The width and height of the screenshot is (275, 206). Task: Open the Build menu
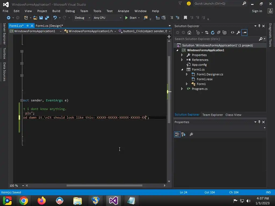56,11
